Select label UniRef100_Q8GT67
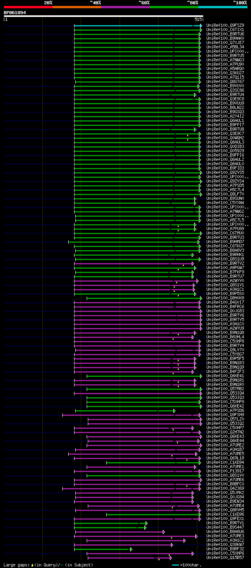This screenshot has width=251, height=568. (225, 82)
